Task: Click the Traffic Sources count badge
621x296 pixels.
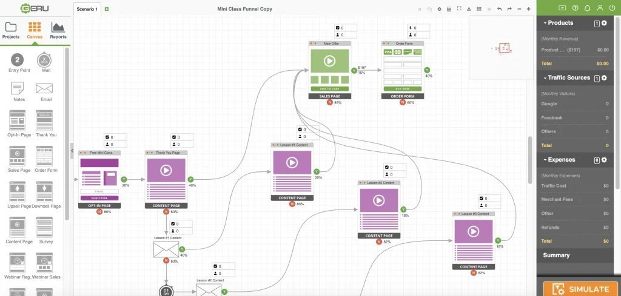Action: [597, 79]
